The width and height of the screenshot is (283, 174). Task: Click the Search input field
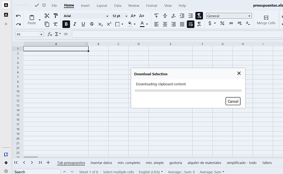(x=36, y=172)
